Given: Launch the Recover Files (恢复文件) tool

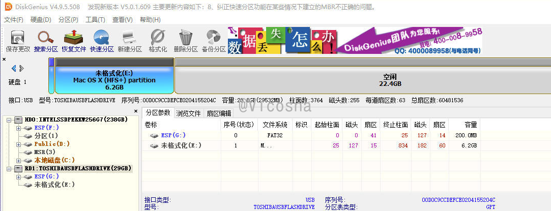Looking at the screenshot, I should 74,41.
